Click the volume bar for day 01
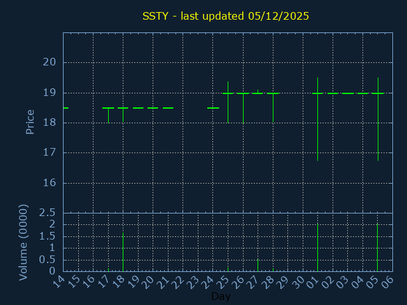Viewport: 407px width, 305px height. click(x=317, y=247)
